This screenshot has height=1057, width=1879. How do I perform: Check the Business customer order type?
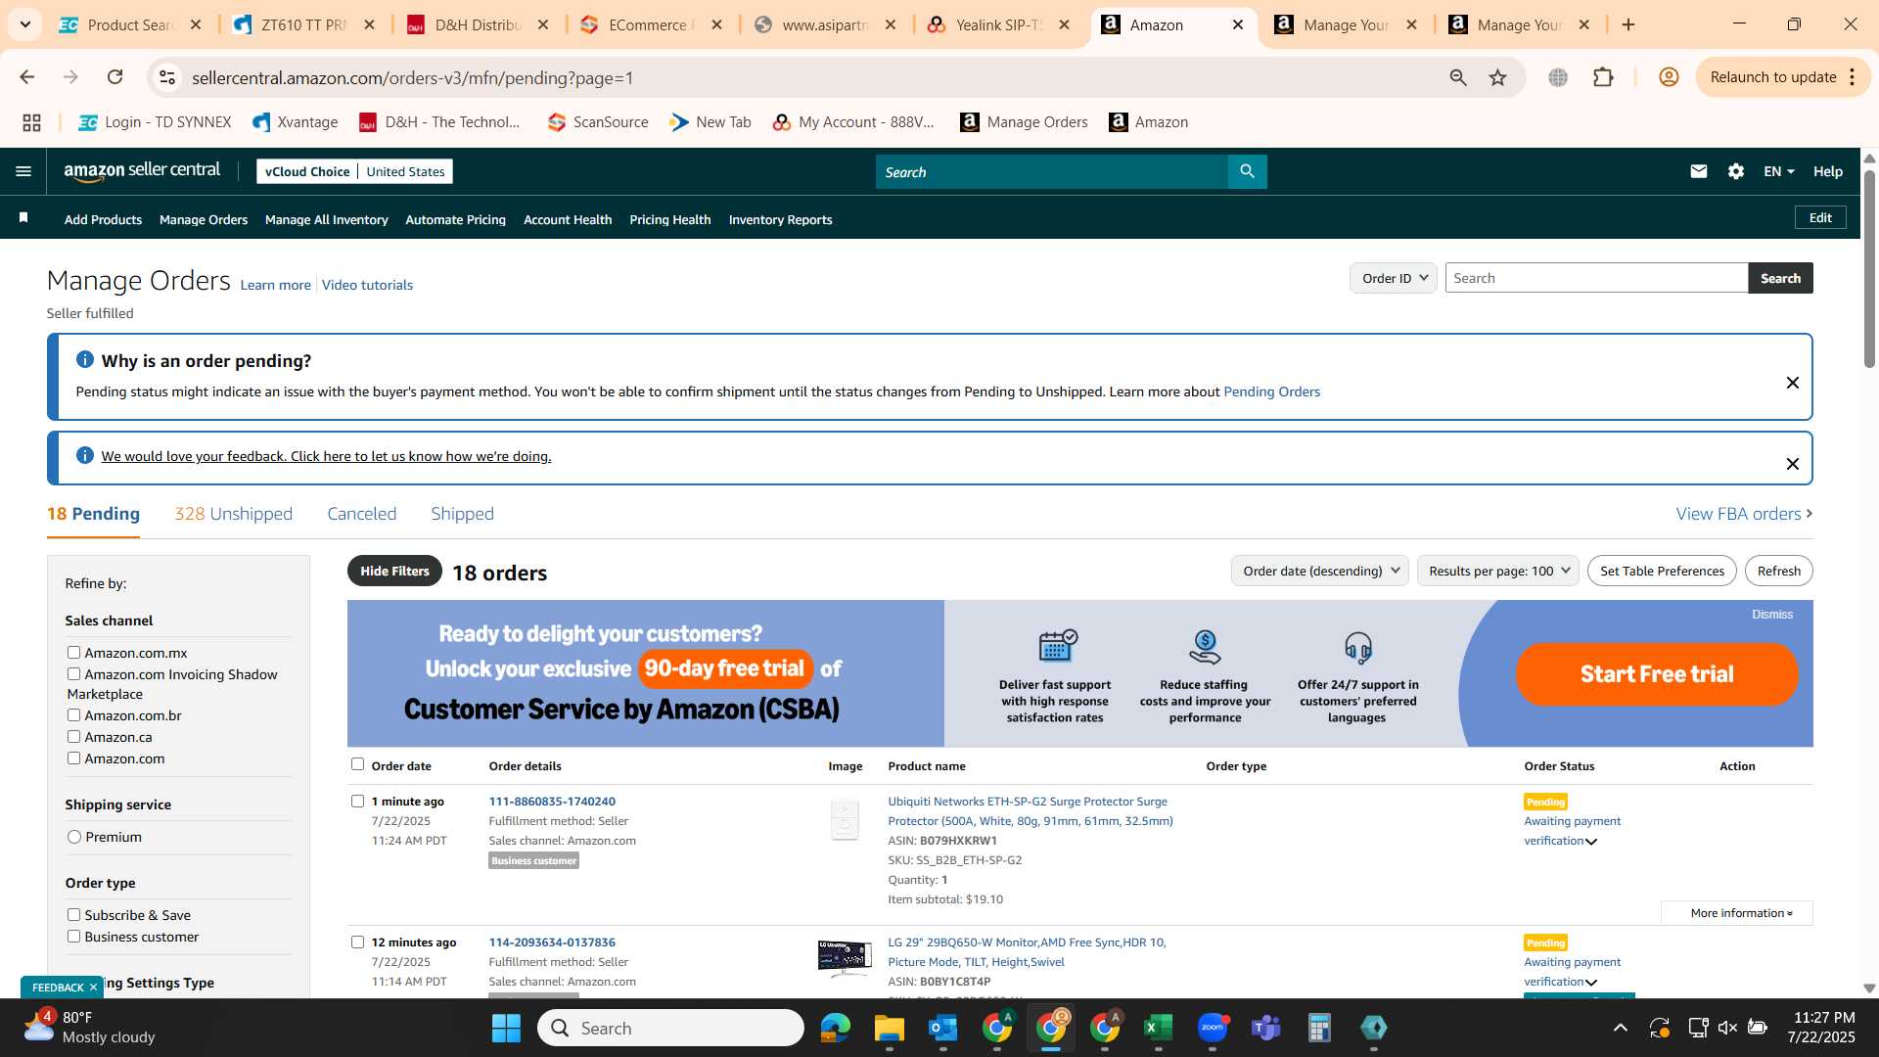coord(73,936)
